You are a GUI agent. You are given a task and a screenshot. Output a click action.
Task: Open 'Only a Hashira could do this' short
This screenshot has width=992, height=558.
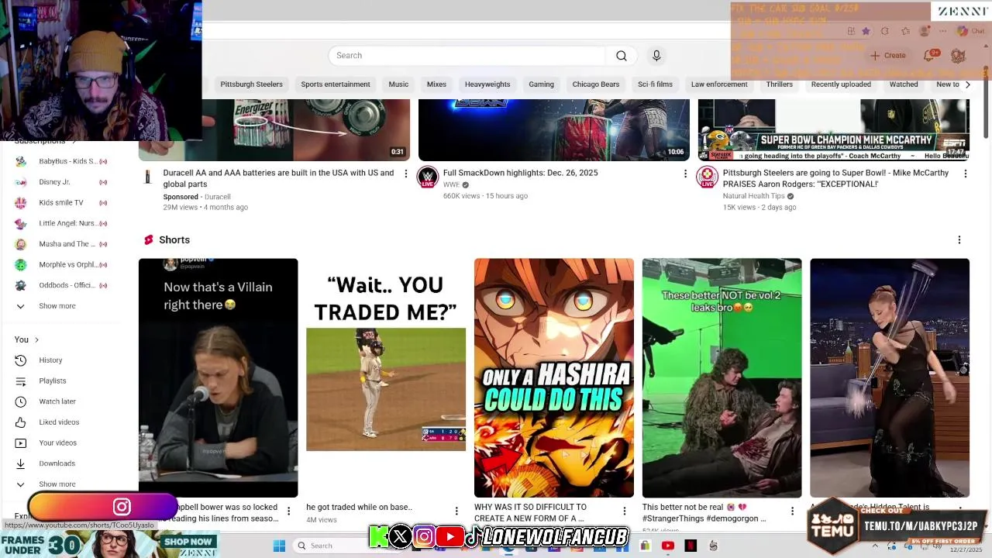(553, 377)
